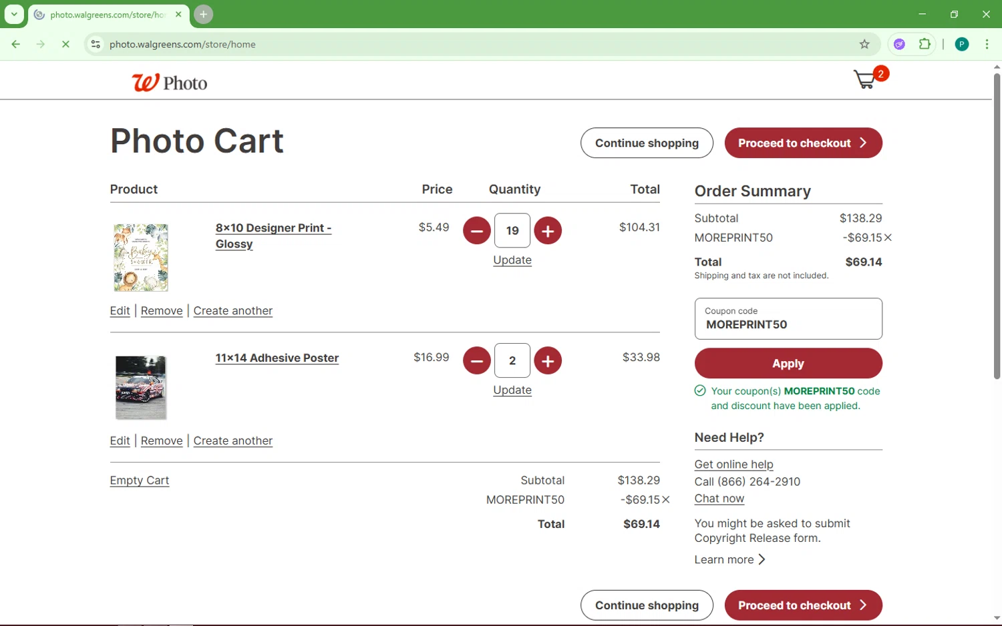The image size is (1002, 626).
Task: Click the baby shower print thumbnail
Action: (x=141, y=258)
